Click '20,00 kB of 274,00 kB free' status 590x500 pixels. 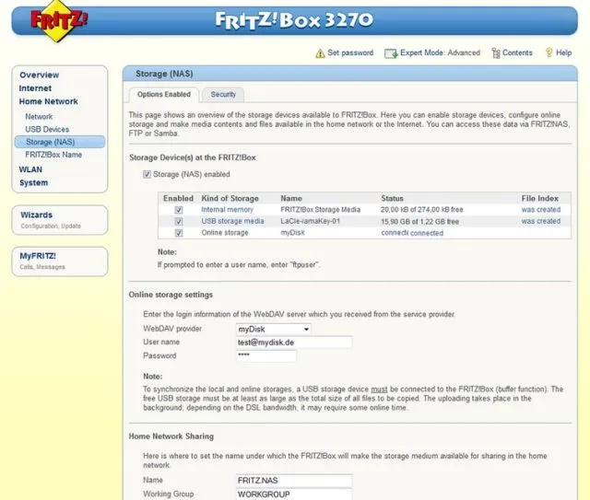coord(422,209)
